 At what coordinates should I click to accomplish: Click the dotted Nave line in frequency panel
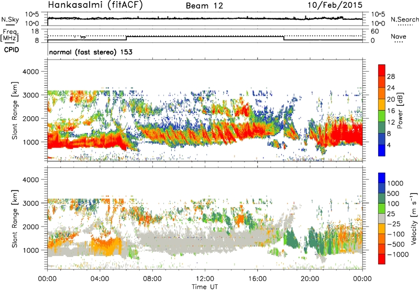click(205, 36)
